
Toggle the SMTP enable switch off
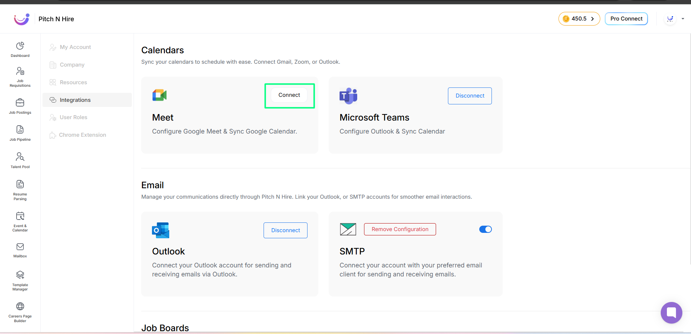click(485, 229)
